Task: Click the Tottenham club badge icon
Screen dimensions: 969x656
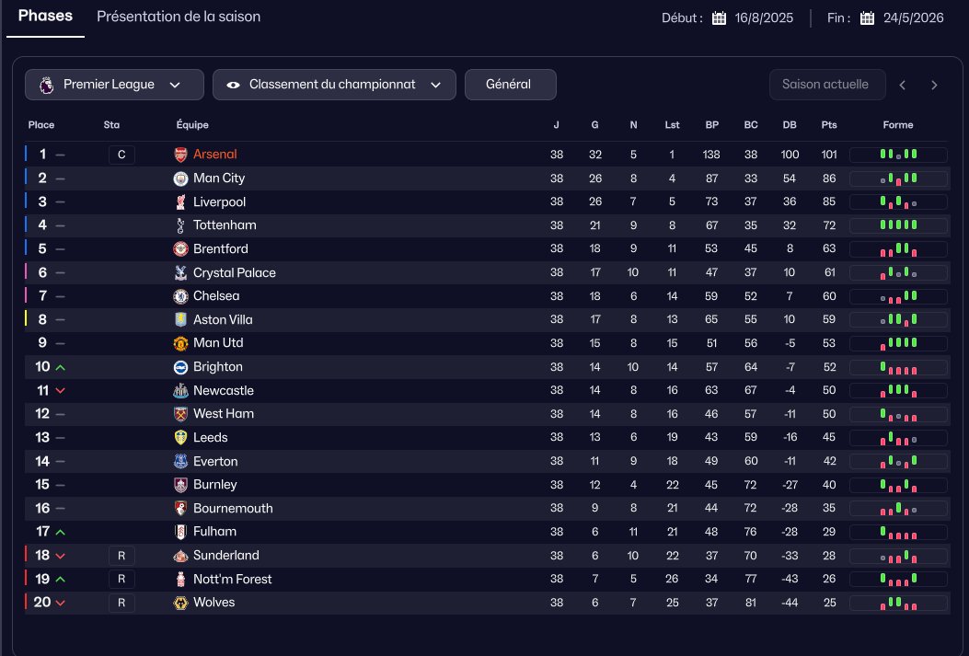Action: click(180, 225)
